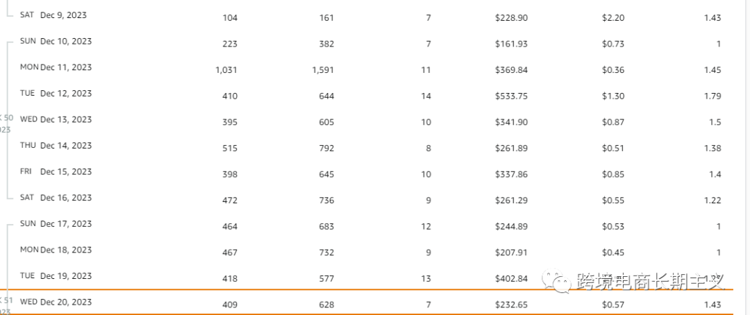
Task: Click the week 51 bracket label
Action: pos(7,306)
